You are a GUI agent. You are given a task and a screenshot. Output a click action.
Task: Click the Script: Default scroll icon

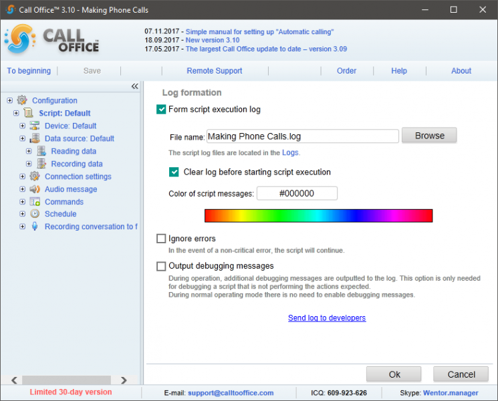point(28,113)
